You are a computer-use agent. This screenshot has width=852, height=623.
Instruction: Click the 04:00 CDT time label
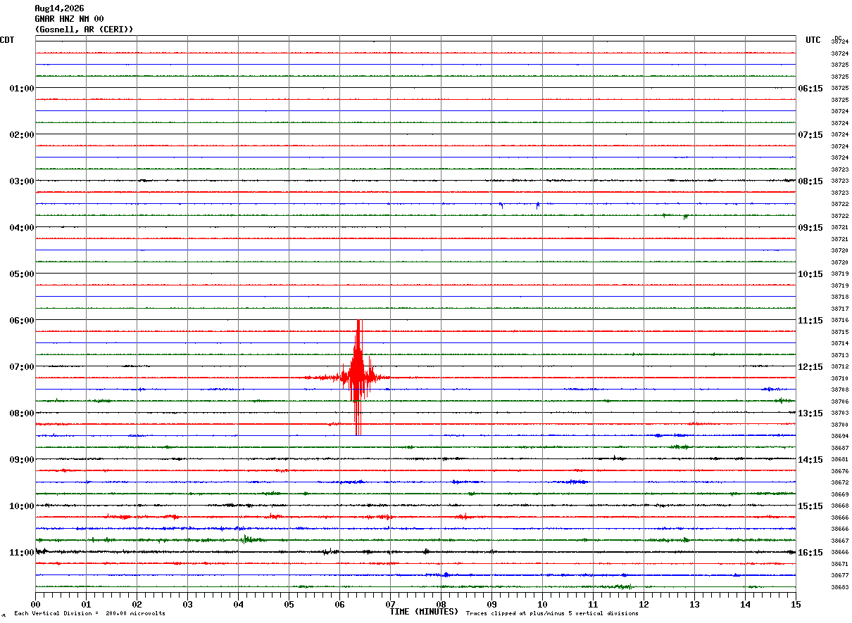22,228
